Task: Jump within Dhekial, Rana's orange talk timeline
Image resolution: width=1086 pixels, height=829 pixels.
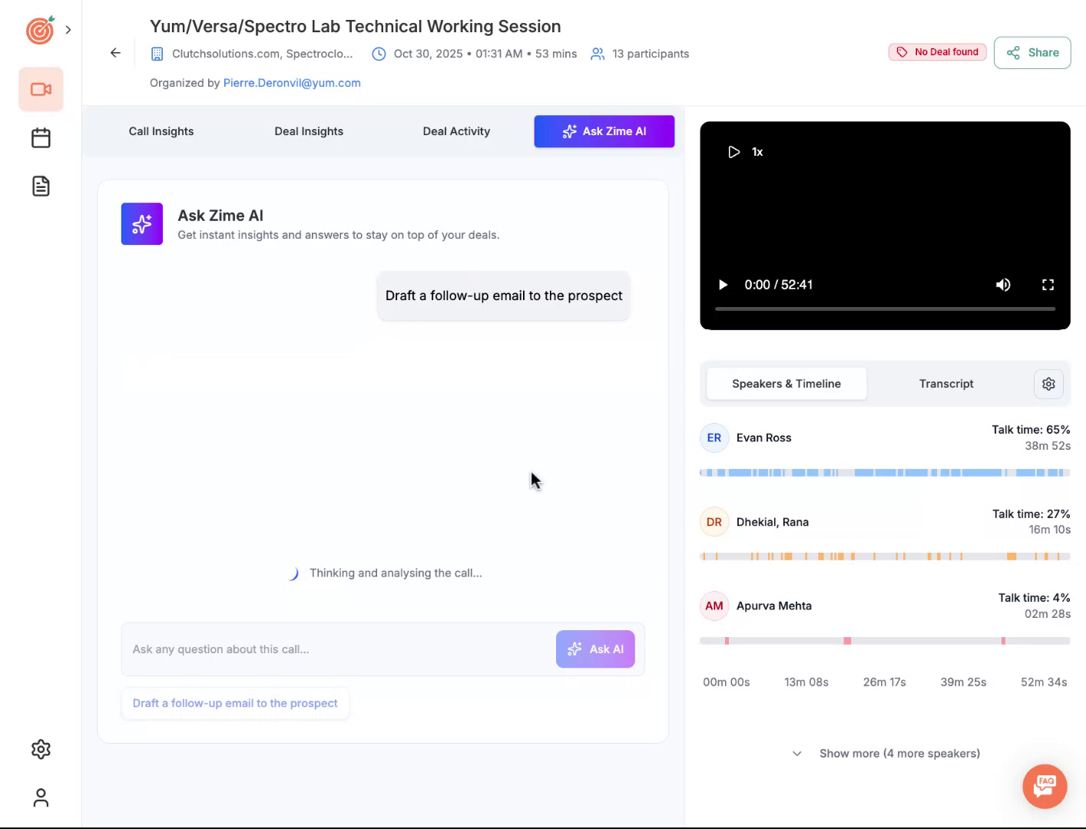Action: [885, 557]
